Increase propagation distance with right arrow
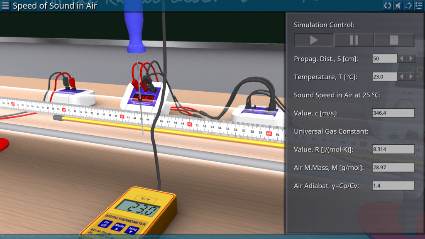Screen dimensions: 425x239 (x=410, y=59)
